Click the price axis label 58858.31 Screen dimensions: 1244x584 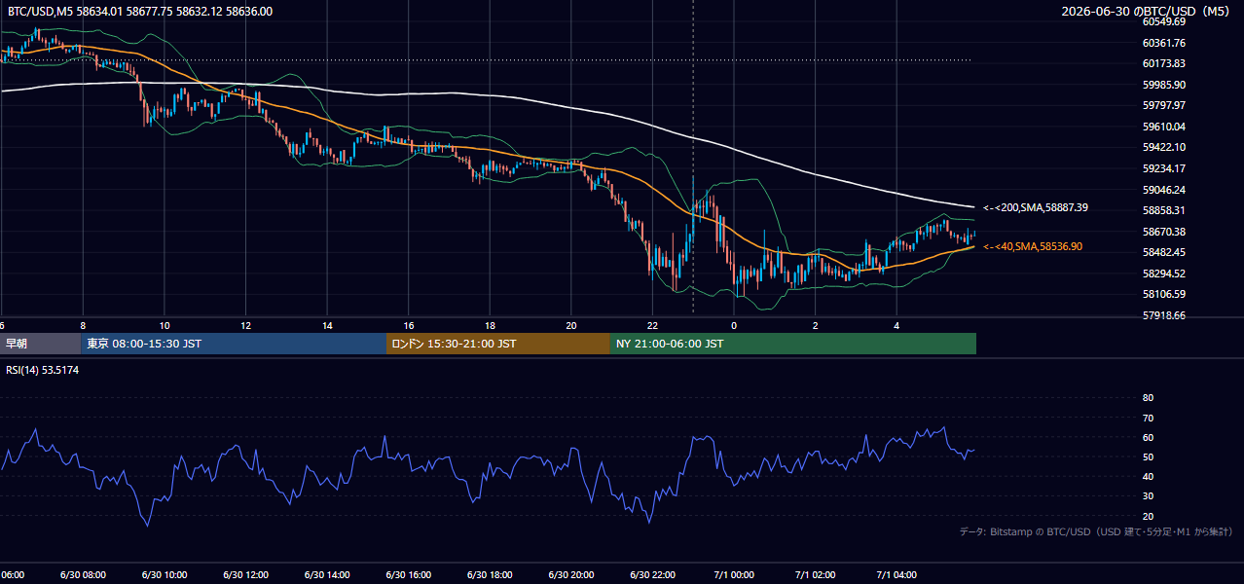point(1164,210)
